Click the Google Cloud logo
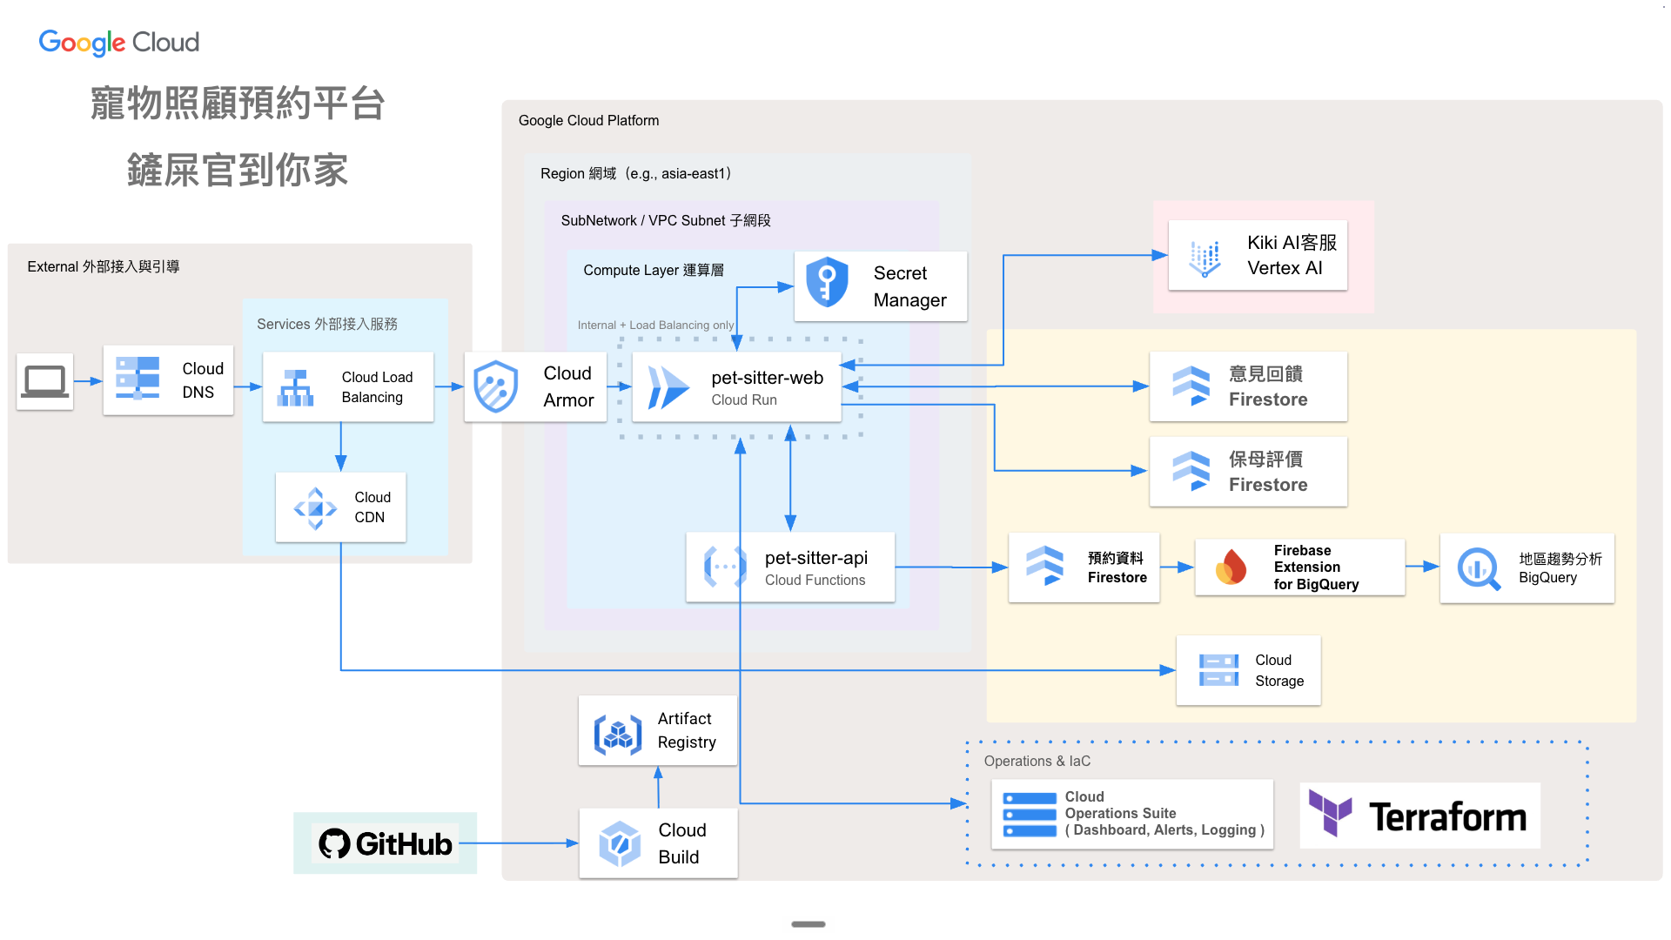The height and width of the screenshot is (940, 1671). point(119,43)
